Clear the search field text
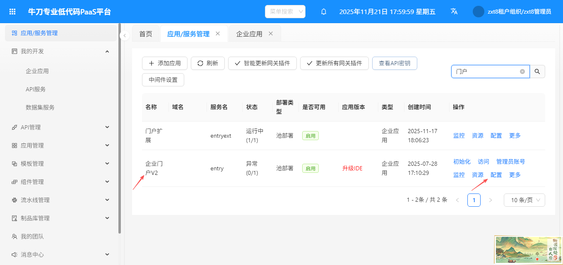This screenshot has width=563, height=265. tap(522, 72)
